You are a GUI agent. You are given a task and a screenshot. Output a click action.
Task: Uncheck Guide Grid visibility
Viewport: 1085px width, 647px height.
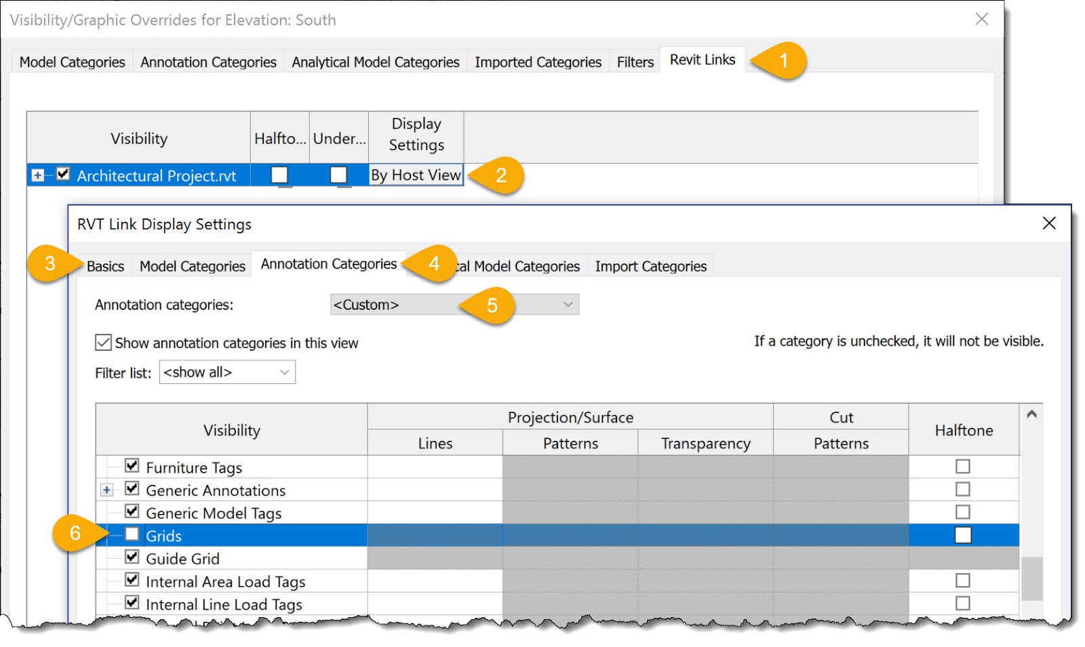coord(130,558)
